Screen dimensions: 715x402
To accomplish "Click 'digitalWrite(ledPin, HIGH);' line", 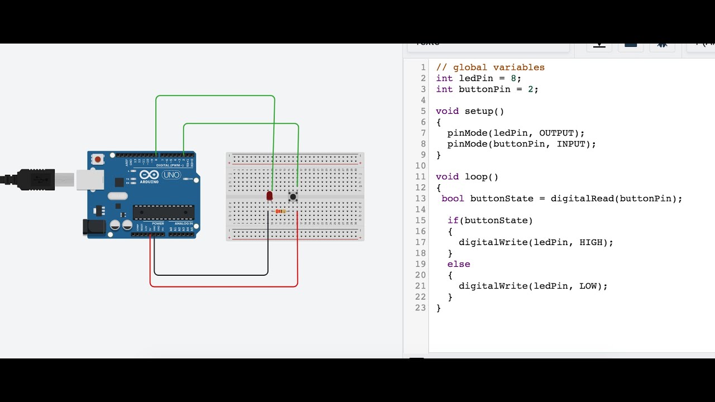I will coord(536,242).
